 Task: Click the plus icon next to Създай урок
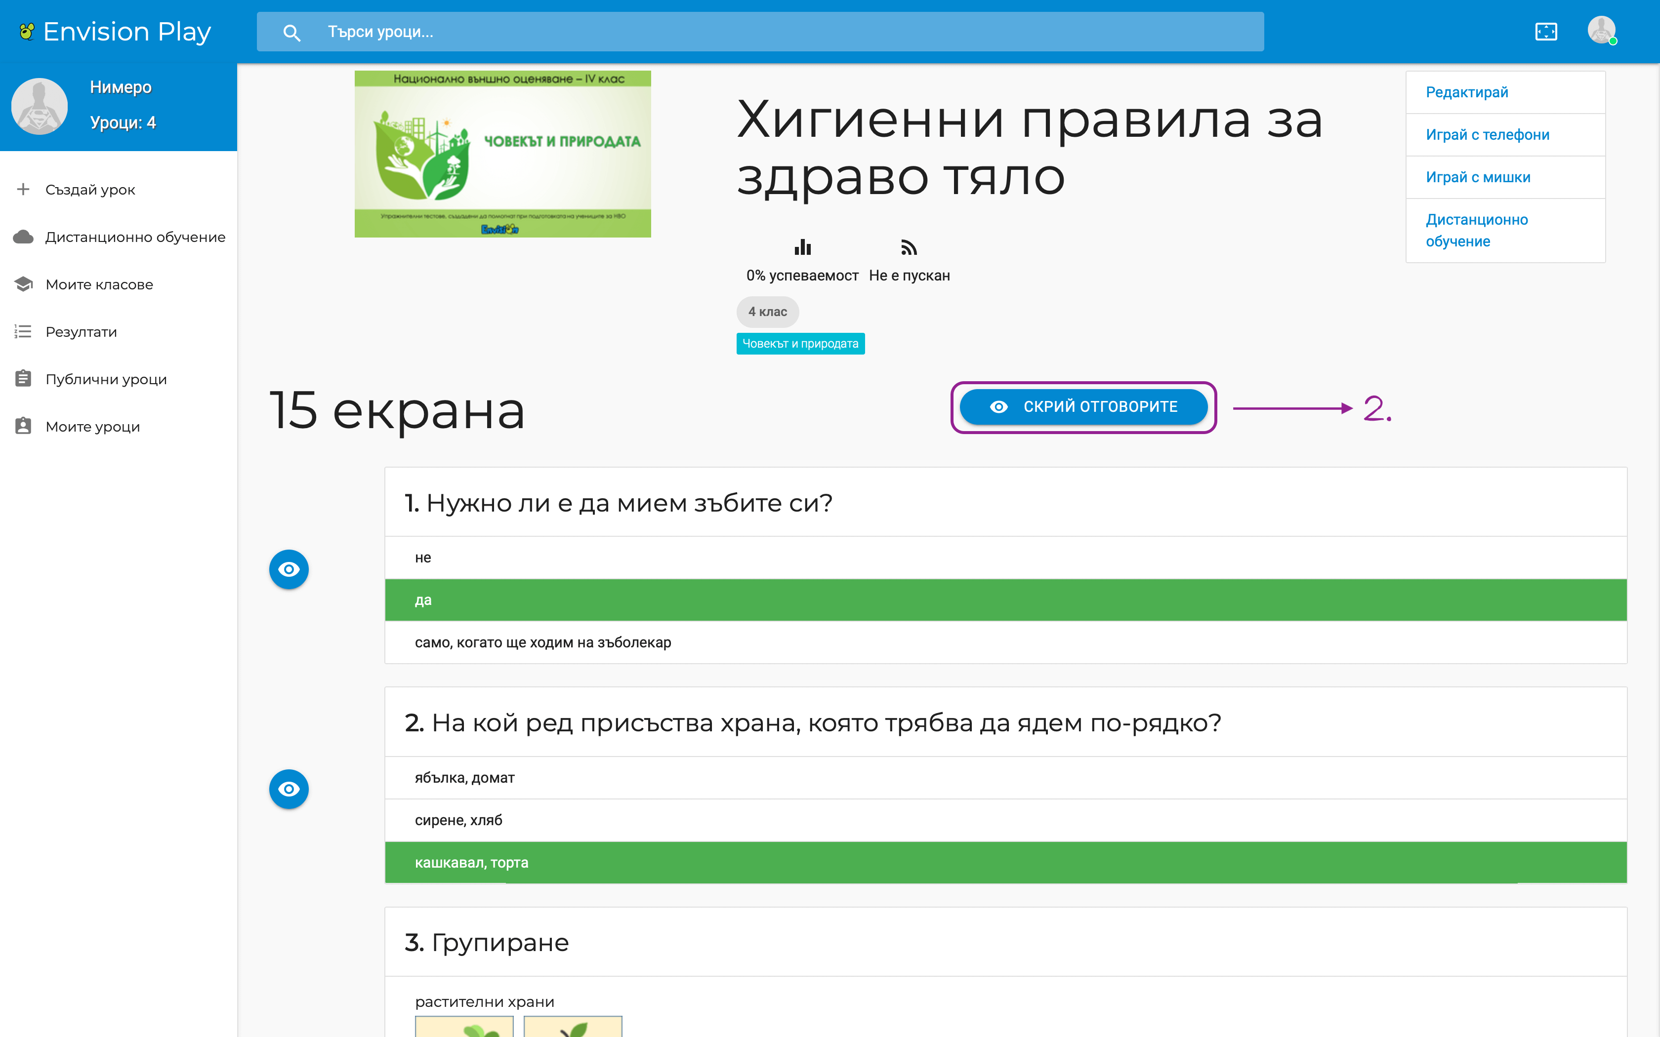(x=23, y=189)
